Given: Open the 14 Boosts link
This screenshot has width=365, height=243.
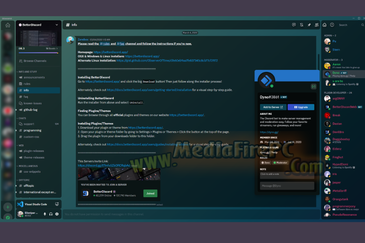Looking at the screenshot, I should coord(52,49).
